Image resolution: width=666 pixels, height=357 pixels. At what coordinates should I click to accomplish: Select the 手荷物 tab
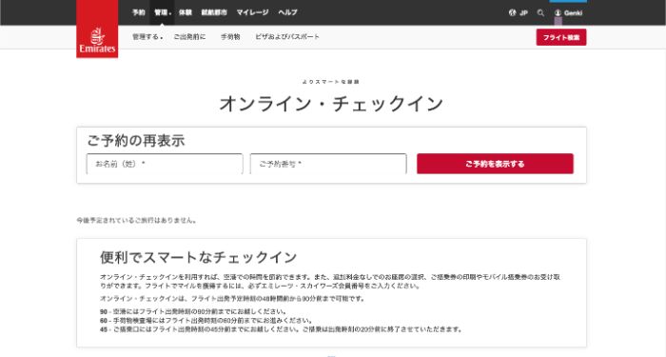click(230, 37)
